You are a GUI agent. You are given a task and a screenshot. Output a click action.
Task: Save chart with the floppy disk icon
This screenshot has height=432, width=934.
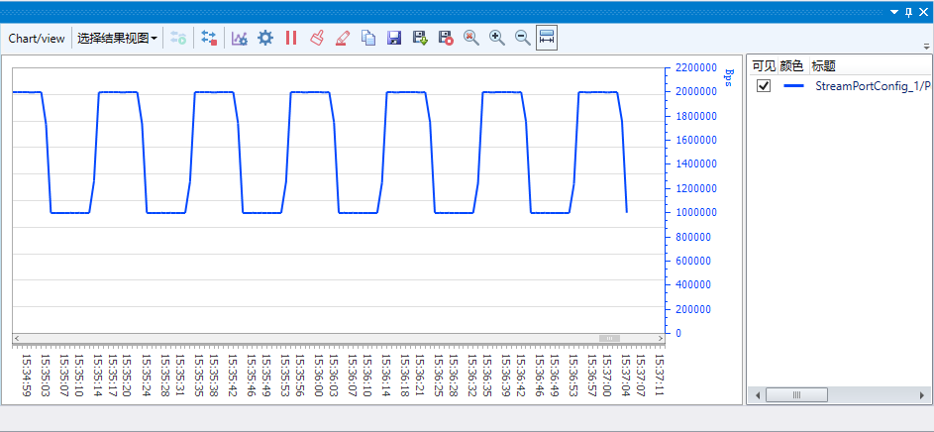(x=393, y=38)
